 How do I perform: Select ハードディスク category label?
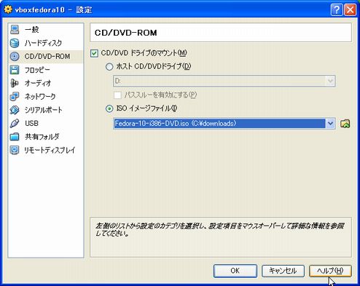[43, 43]
